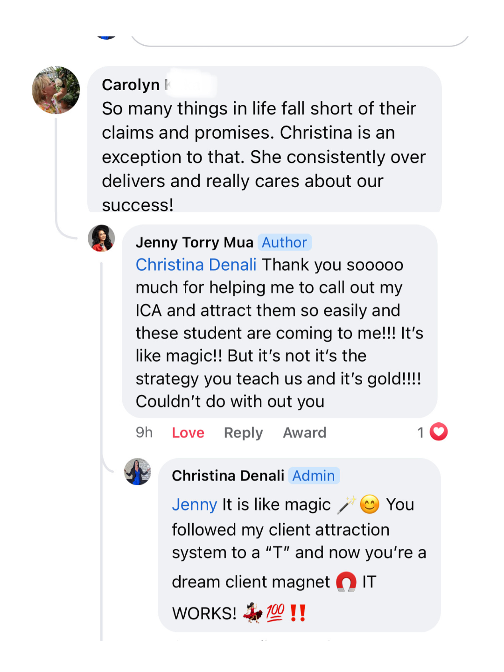504x672 pixels.
Task: Click the Admin badge beside Christina Denali
Action: tap(314, 476)
